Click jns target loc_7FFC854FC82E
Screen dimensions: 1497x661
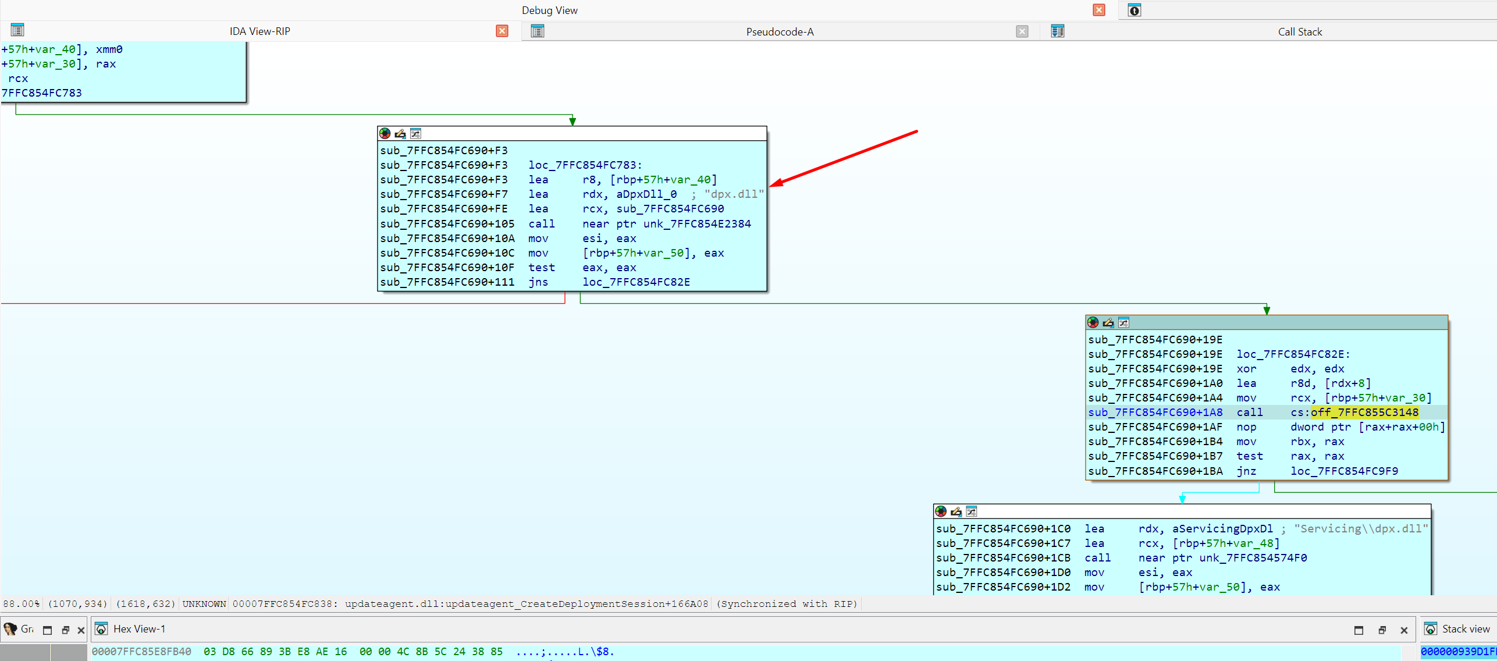(636, 282)
